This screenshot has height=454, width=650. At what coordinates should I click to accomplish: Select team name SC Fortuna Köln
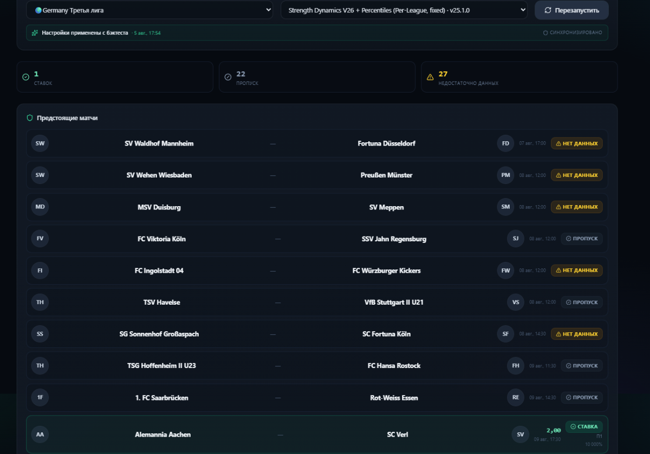[x=387, y=334]
